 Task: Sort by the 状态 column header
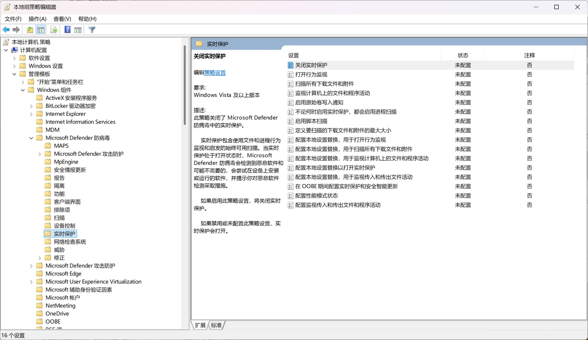463,55
